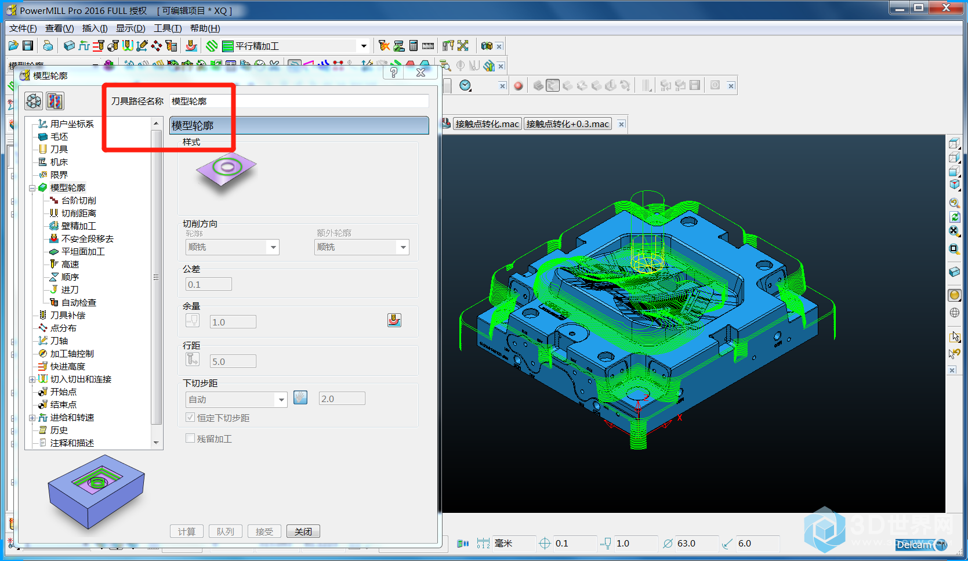Image resolution: width=968 pixels, height=561 pixels.
Task: Select ISO view cube icon in right toolbar
Action: 955,185
